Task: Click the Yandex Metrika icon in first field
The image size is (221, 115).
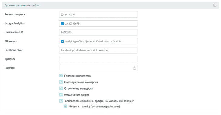Action: pyautogui.click(x=62, y=15)
